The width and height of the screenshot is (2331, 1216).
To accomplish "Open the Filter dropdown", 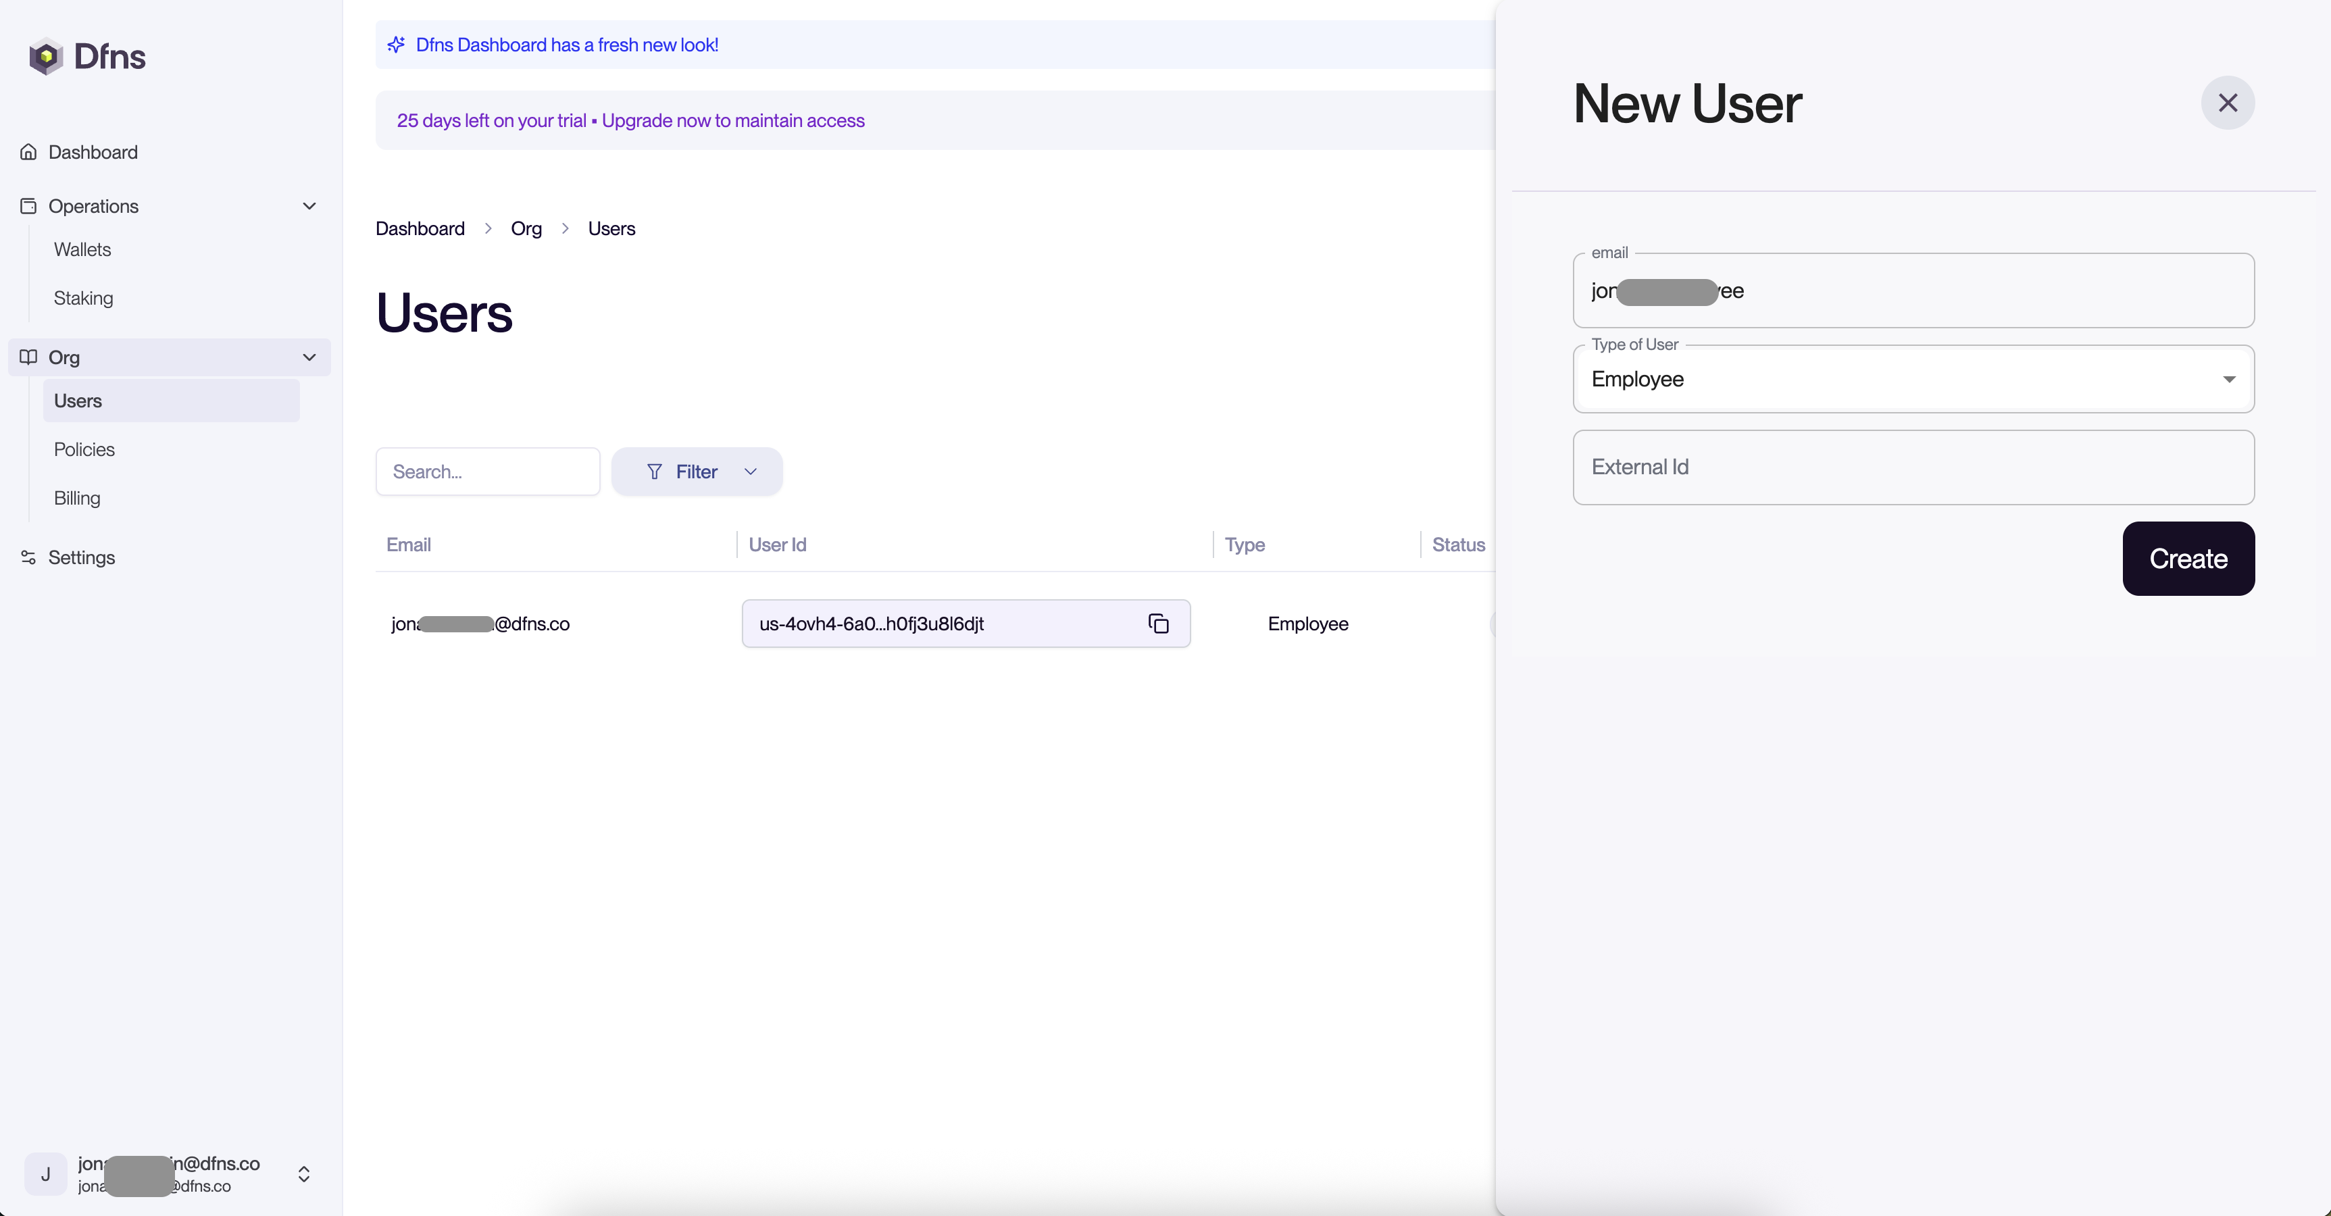I will pyautogui.click(x=697, y=472).
